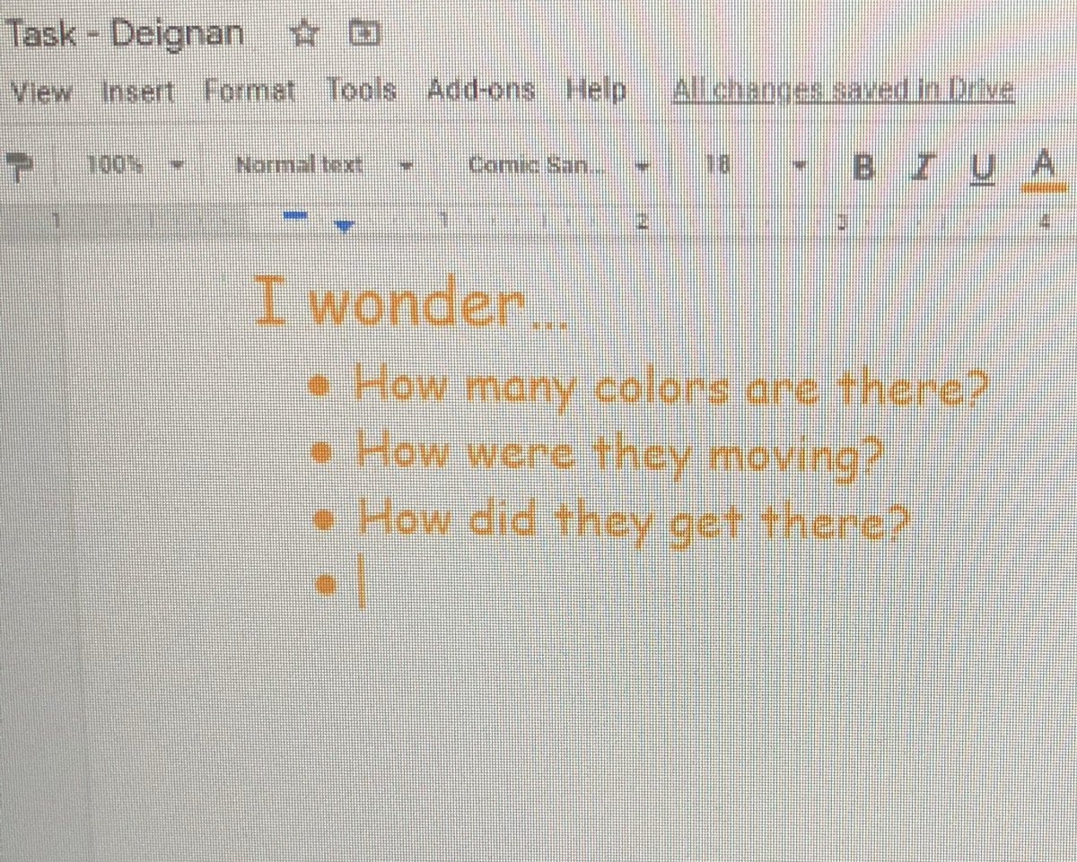1077x862 pixels.
Task: Open the Add-ons menu
Action: (480, 91)
